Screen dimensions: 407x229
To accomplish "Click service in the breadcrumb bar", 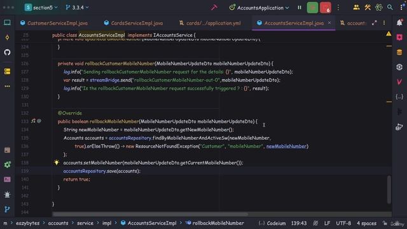I will [x=85, y=223].
